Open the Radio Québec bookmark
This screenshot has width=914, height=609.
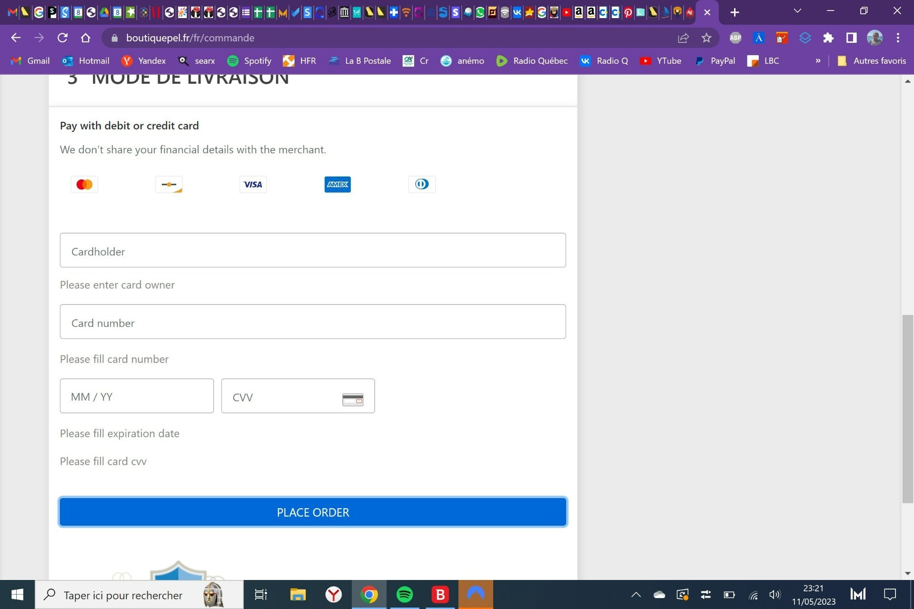pyautogui.click(x=532, y=61)
